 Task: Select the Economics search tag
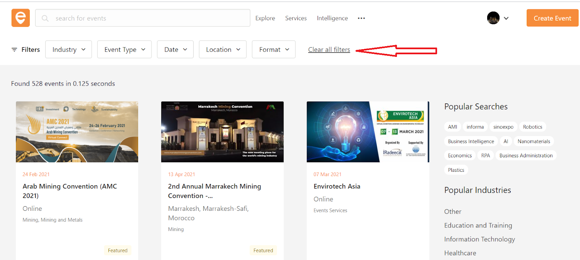click(x=460, y=155)
